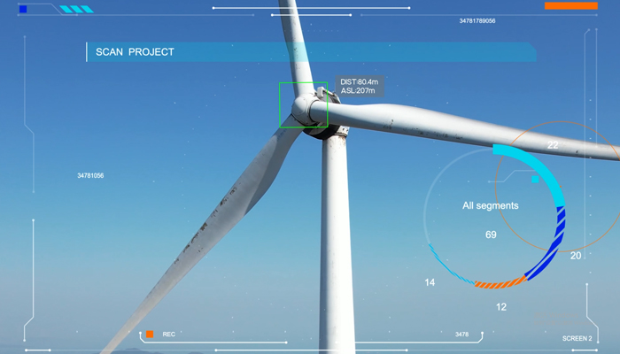Image resolution: width=620 pixels, height=354 pixels.
Task: Select the green target box on turbine hub
Action: point(303,105)
